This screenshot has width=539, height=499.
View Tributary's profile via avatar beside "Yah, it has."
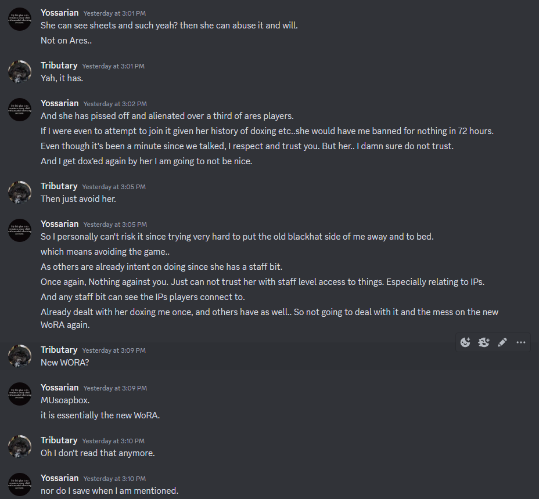pos(19,72)
